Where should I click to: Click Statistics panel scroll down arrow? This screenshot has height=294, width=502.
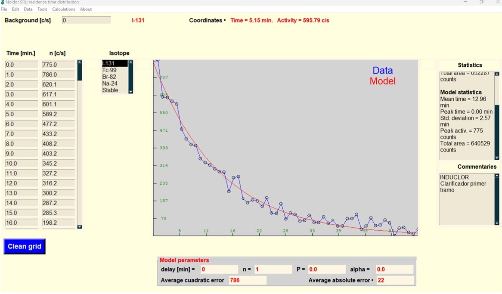click(497, 158)
